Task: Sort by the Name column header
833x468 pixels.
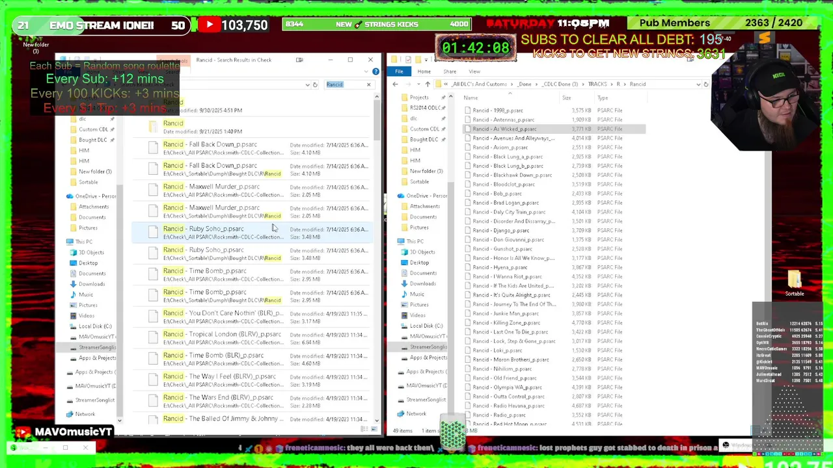Action: pos(470,98)
